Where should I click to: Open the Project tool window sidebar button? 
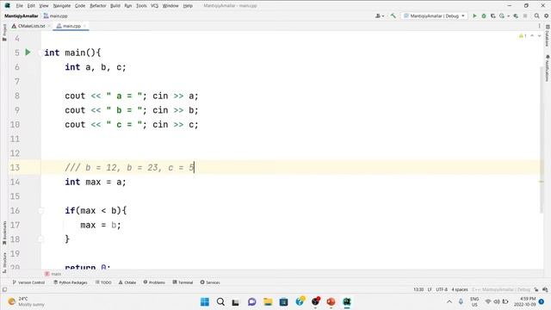click(x=4, y=33)
